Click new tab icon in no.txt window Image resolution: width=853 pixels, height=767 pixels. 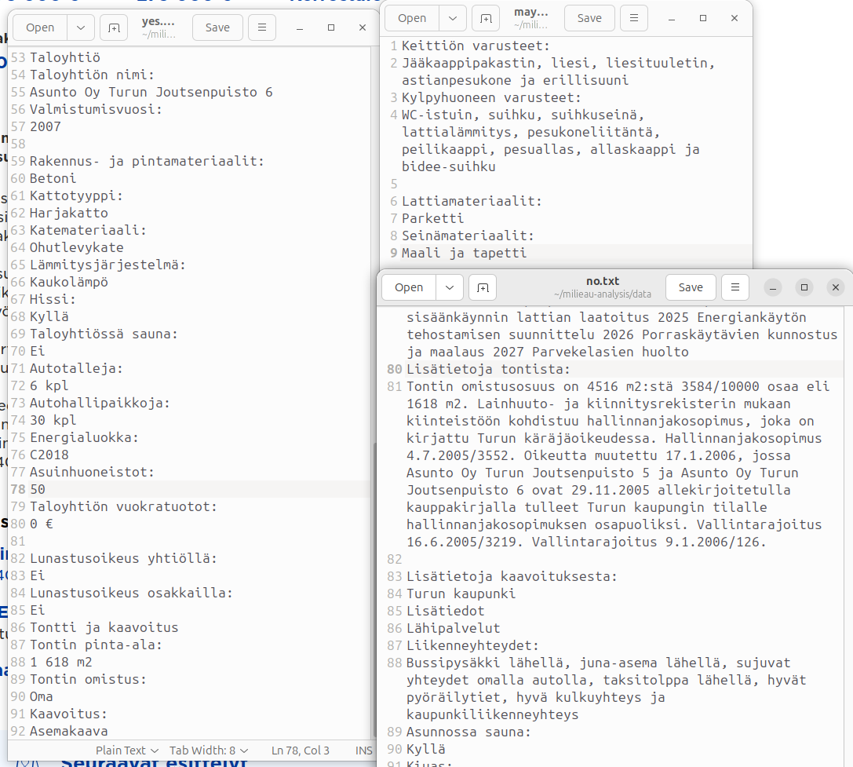click(483, 287)
